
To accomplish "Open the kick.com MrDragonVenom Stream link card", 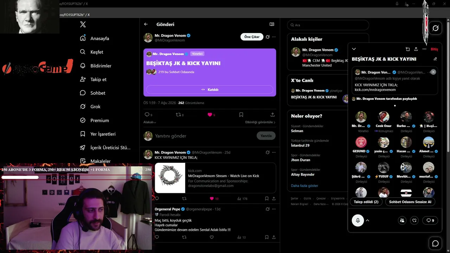I will click(215, 178).
